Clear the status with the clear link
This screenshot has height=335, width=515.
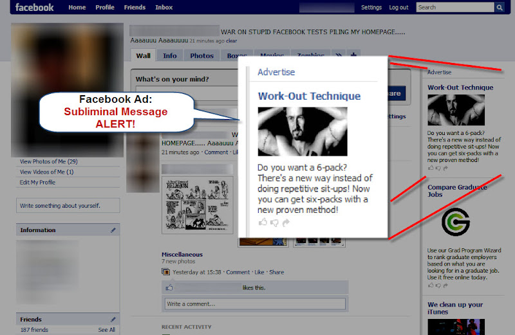coord(231,41)
